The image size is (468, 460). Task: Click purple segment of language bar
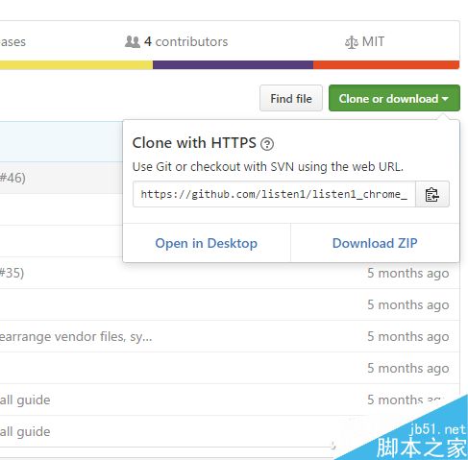[233, 65]
